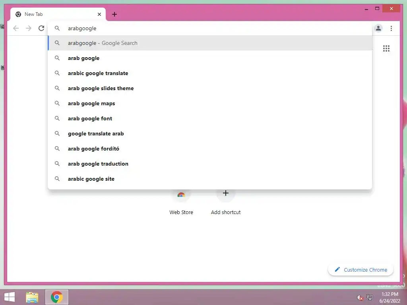Image resolution: width=407 pixels, height=305 pixels.
Task: Pick 'arabic google site' suggestion
Action: click(x=210, y=179)
